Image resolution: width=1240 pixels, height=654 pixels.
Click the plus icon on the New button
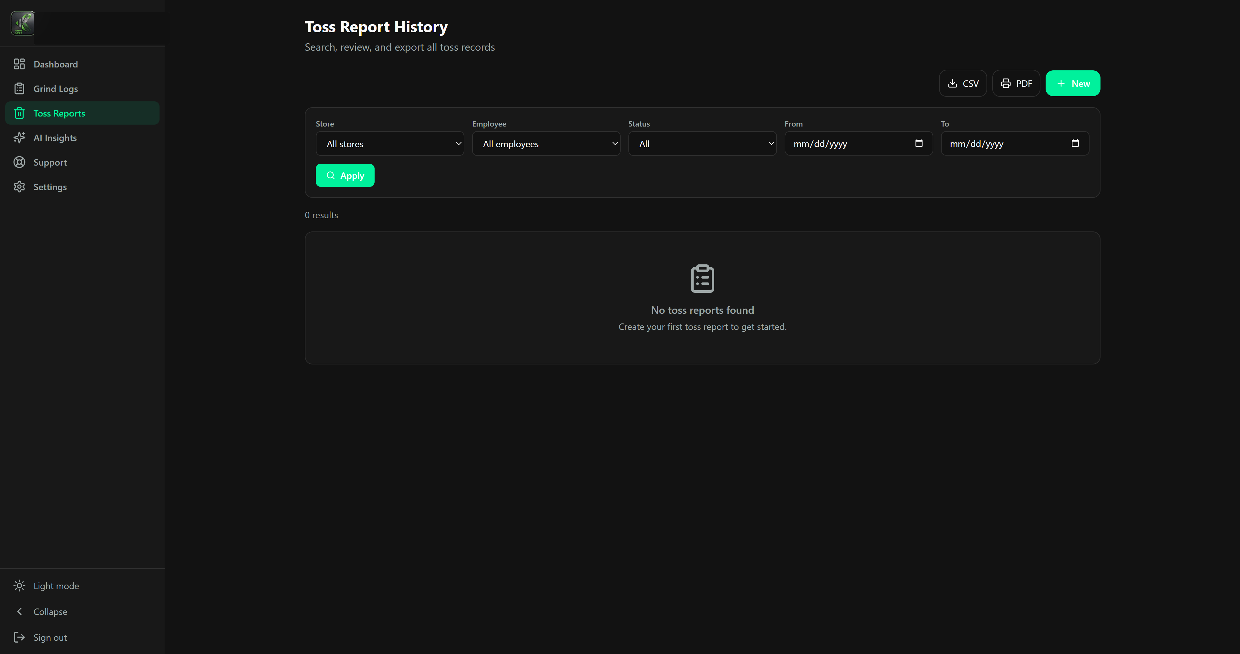1061,83
